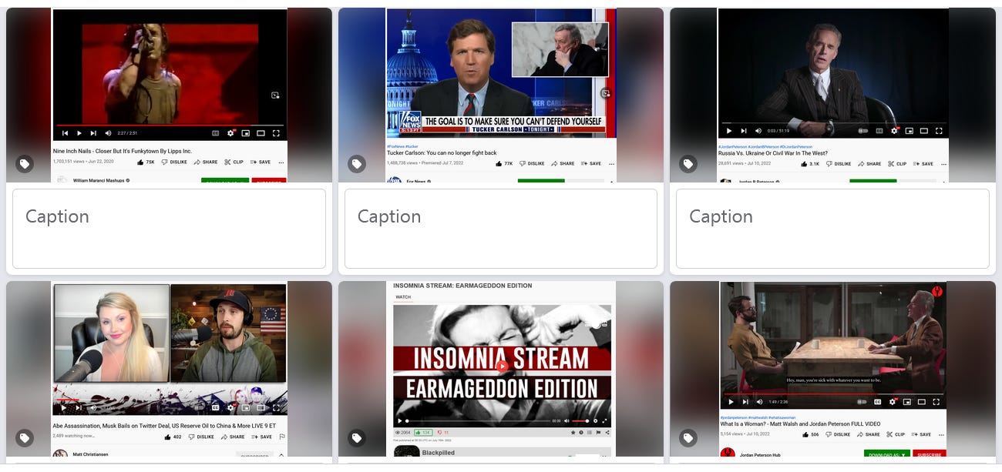This screenshot has height=472, width=1002.
Task: Click 506 like button on What Is a Woman video
Action: (810, 434)
